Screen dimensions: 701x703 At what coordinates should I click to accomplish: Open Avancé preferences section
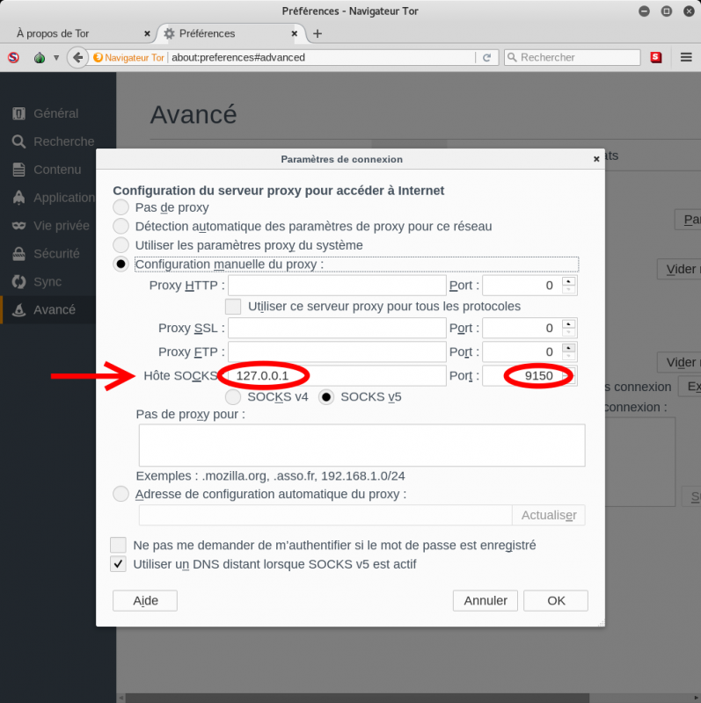click(48, 310)
